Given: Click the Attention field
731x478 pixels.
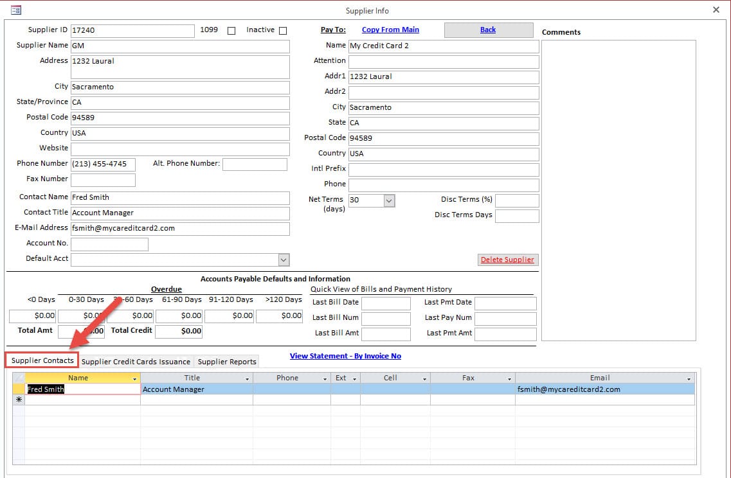Looking at the screenshot, I should tap(444, 62).
